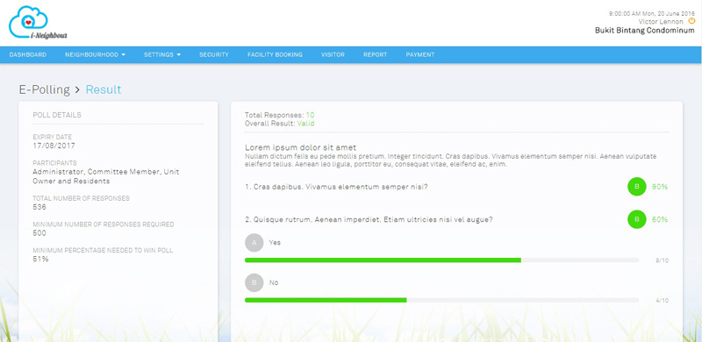702x342 pixels.
Task: Expand question 1 Cras dapibus results
Action: (x=336, y=187)
